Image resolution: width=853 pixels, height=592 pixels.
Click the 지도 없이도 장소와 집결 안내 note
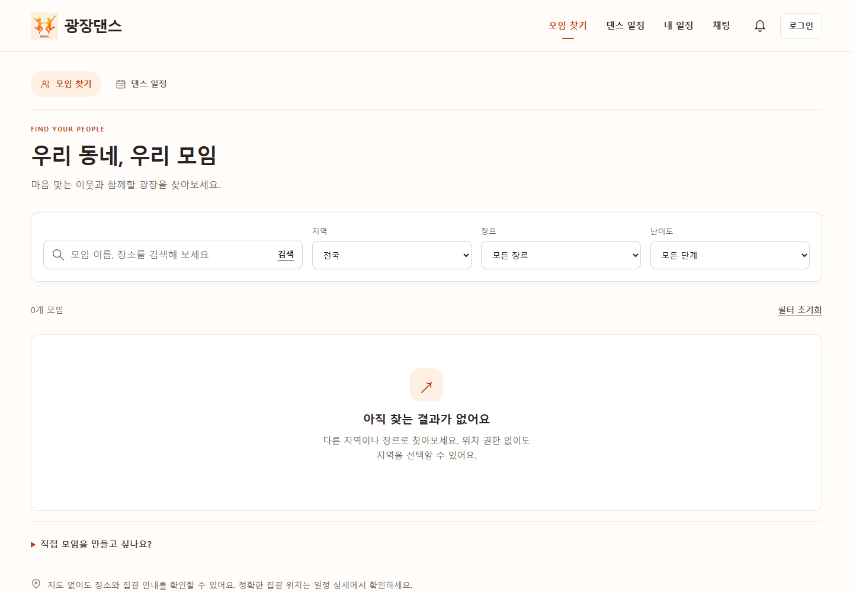coord(230,585)
